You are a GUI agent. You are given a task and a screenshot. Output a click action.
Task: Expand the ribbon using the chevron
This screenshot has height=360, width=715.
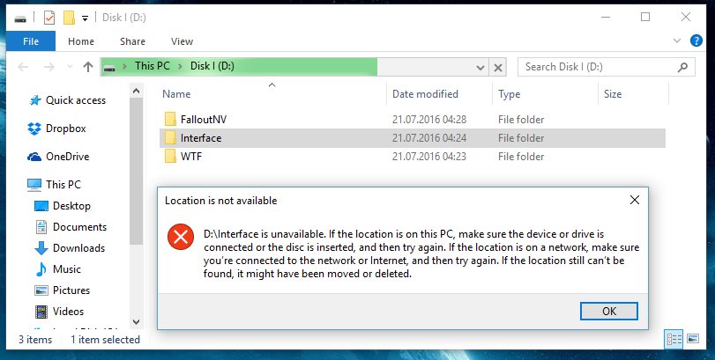[x=677, y=41]
